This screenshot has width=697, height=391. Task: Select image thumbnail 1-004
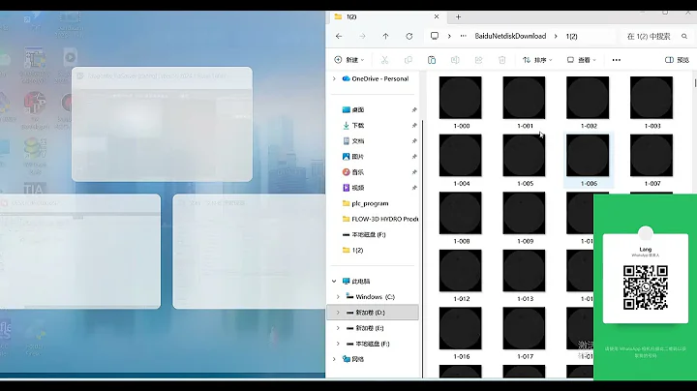coord(461,156)
